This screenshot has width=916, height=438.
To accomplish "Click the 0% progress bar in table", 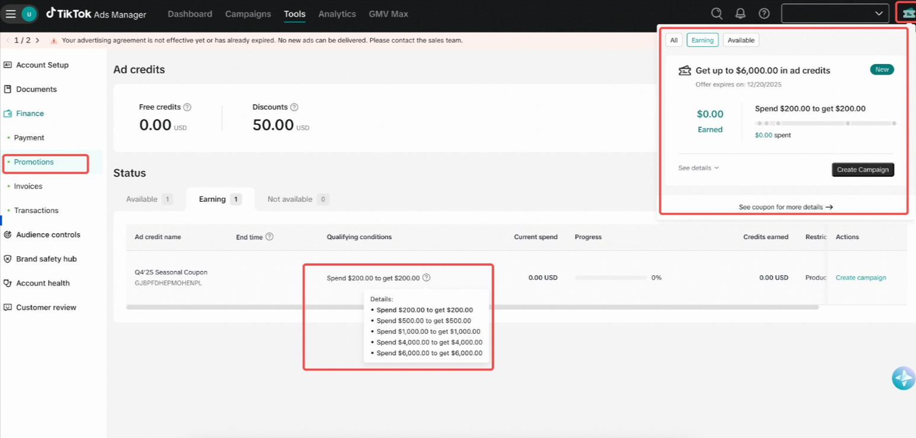I will [x=611, y=278].
